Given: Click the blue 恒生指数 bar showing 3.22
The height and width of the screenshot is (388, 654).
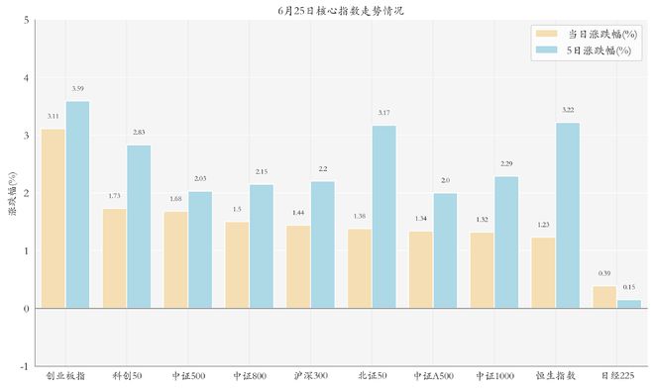Looking at the screenshot, I should click(x=568, y=216).
